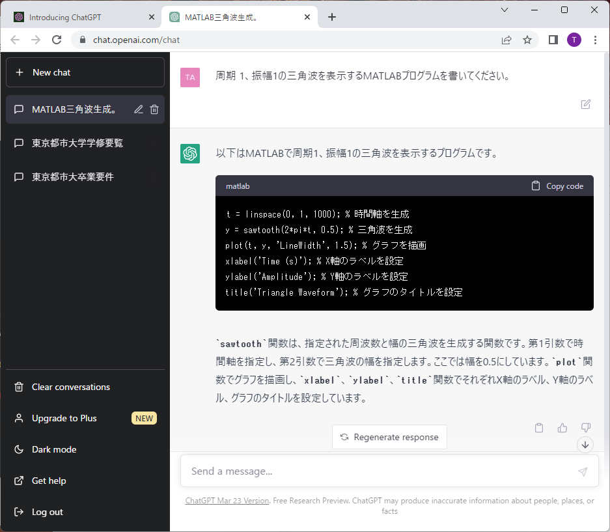Go back in browser history
610x532 pixels.
pos(15,40)
